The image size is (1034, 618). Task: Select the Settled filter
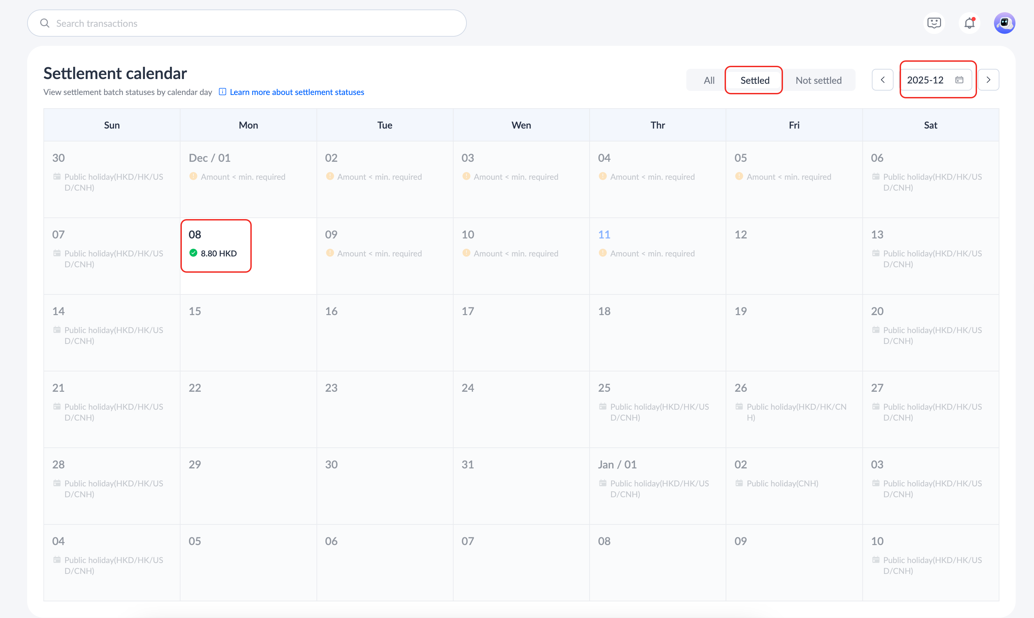coord(754,80)
